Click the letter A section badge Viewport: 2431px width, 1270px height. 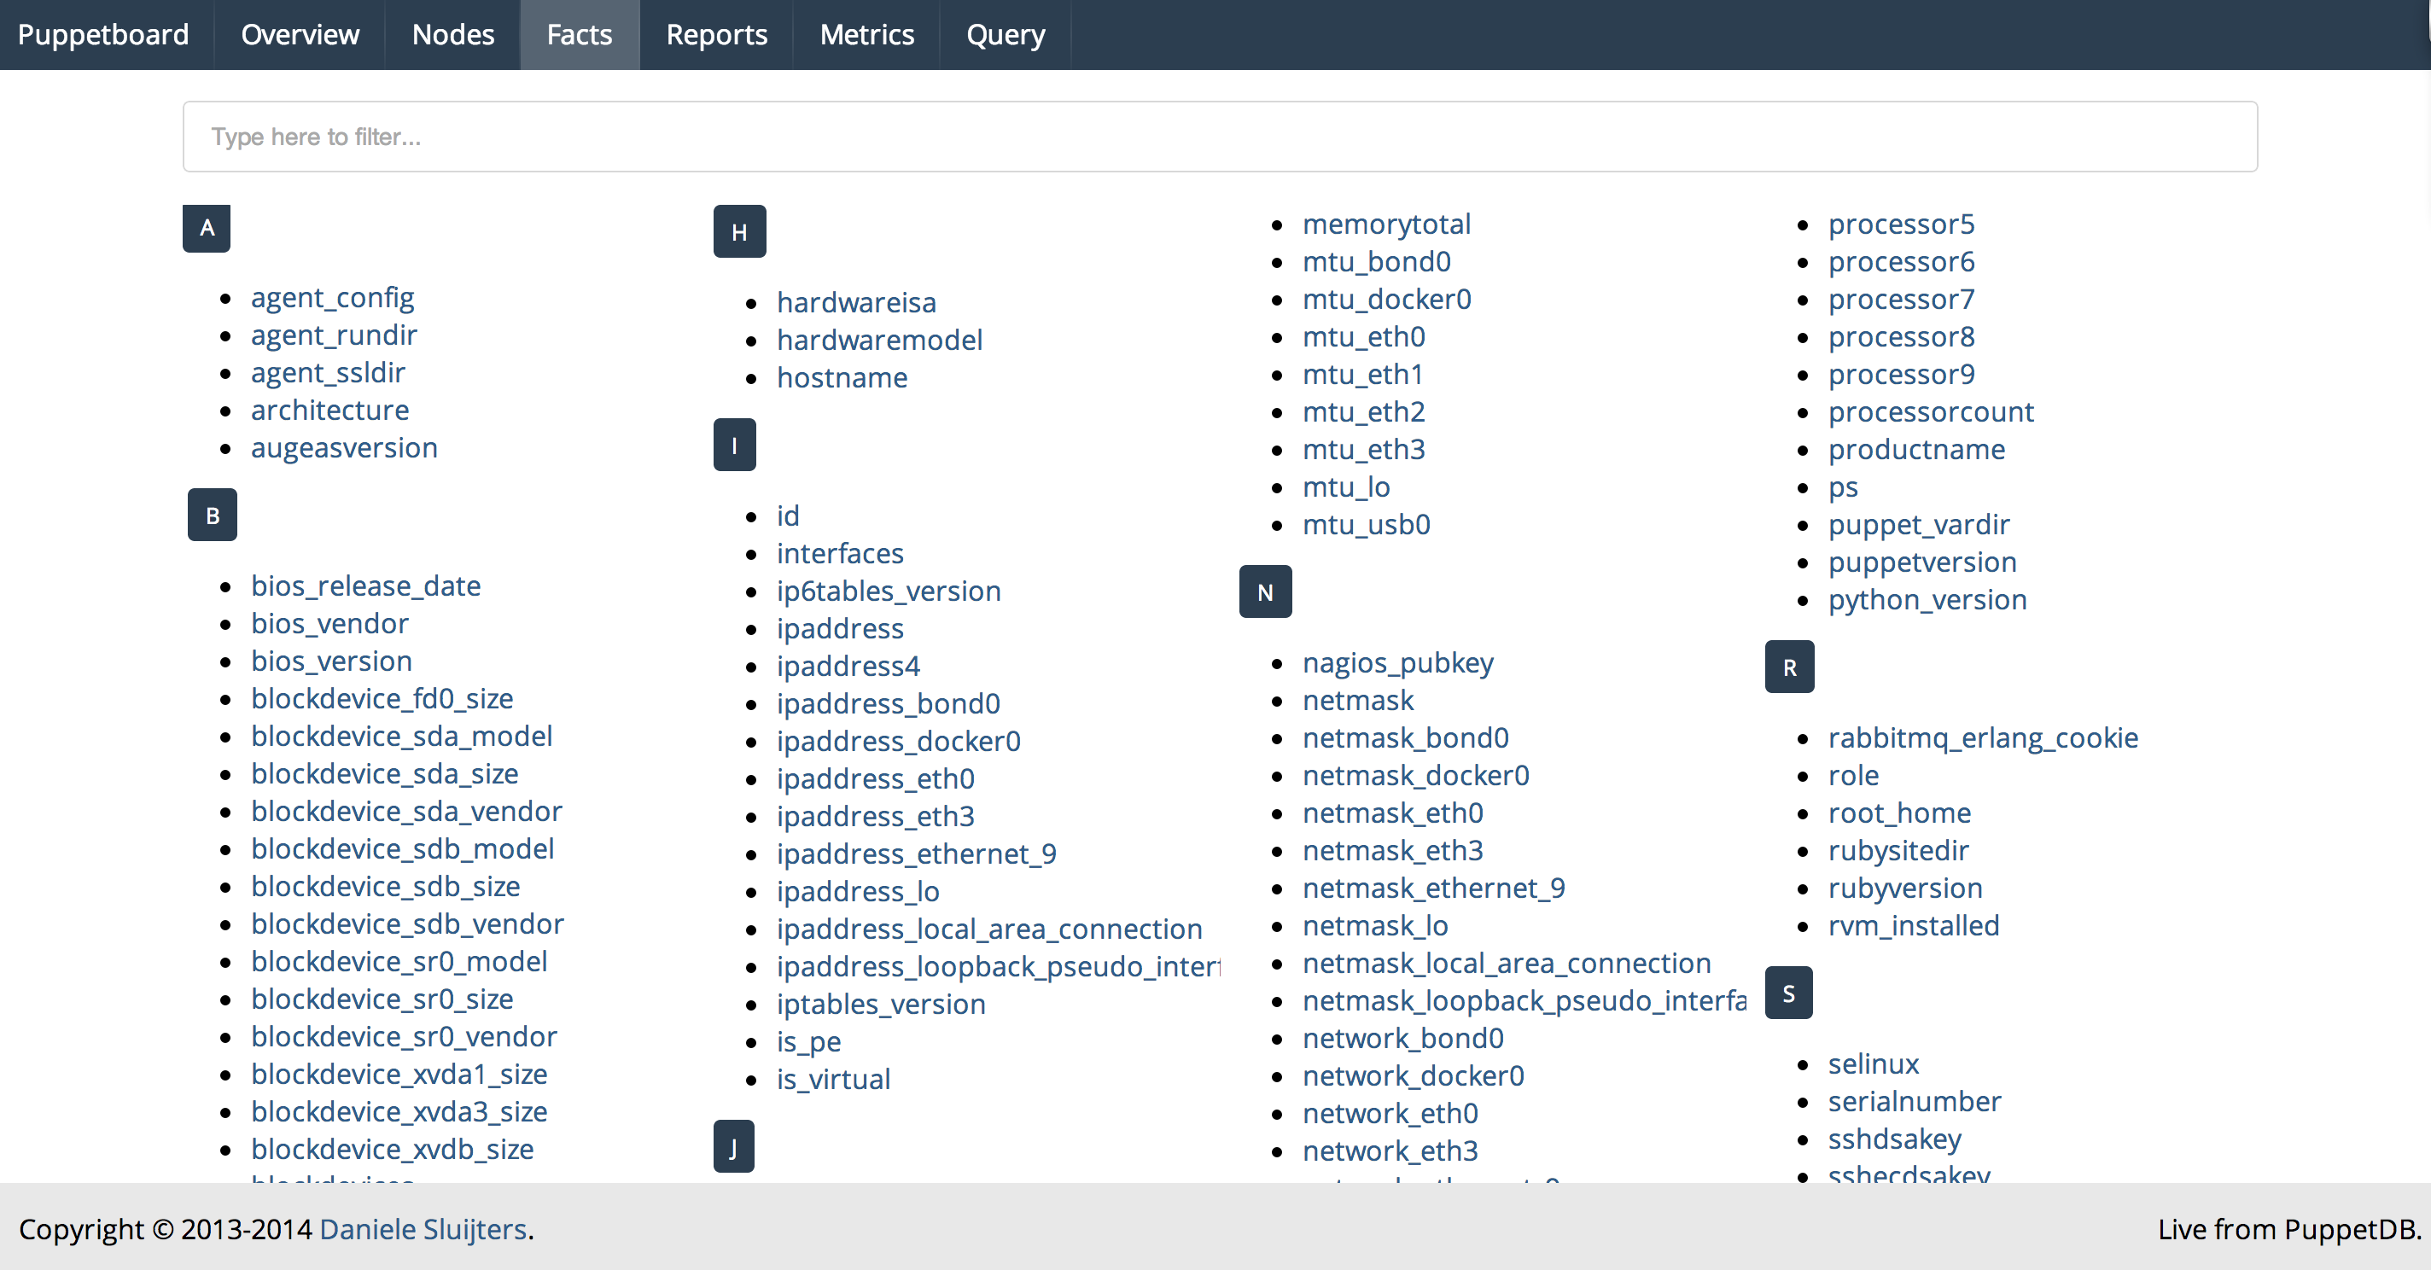(x=207, y=229)
